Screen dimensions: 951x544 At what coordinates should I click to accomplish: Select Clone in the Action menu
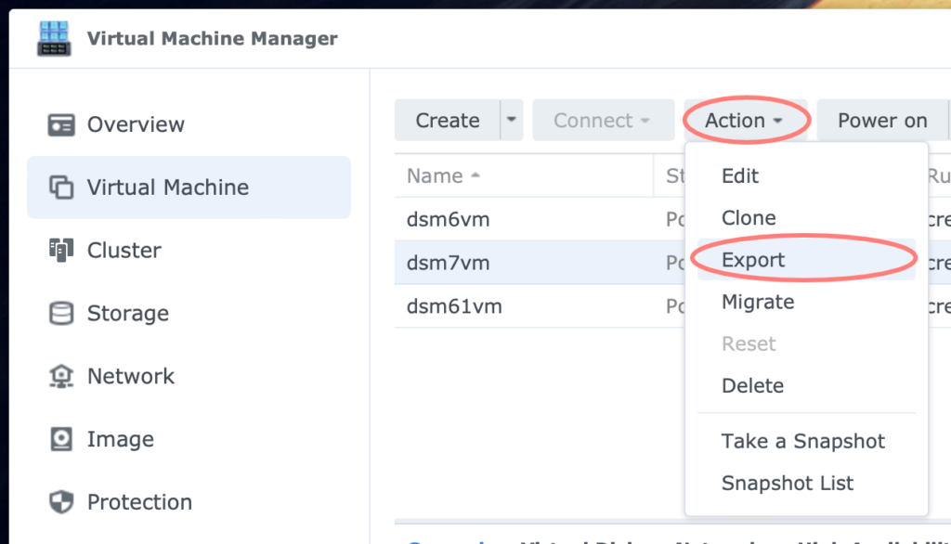click(749, 217)
